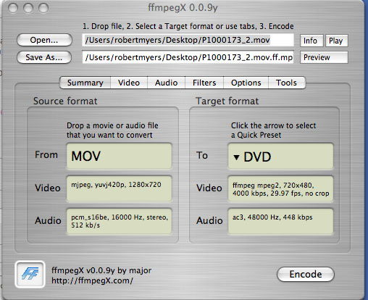Open the Audio tab
Image resolution: width=368 pixels, height=300 pixels.
167,83
